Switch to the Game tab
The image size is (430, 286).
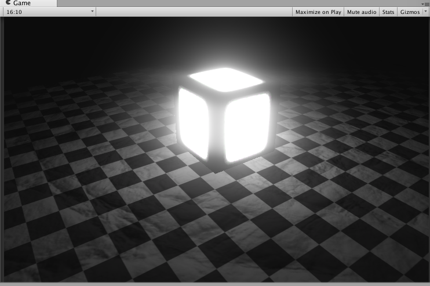pos(28,3)
